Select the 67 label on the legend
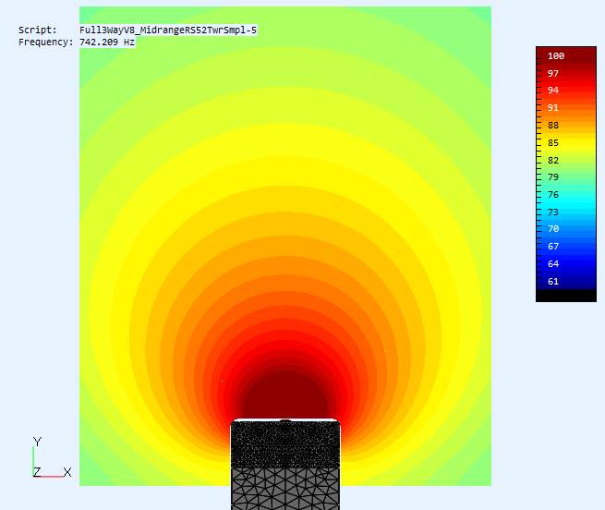605x510 pixels. [553, 246]
